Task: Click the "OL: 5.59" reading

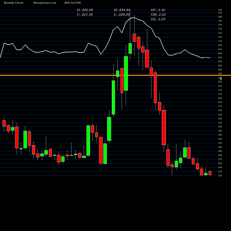Action: click(x=158, y=19)
